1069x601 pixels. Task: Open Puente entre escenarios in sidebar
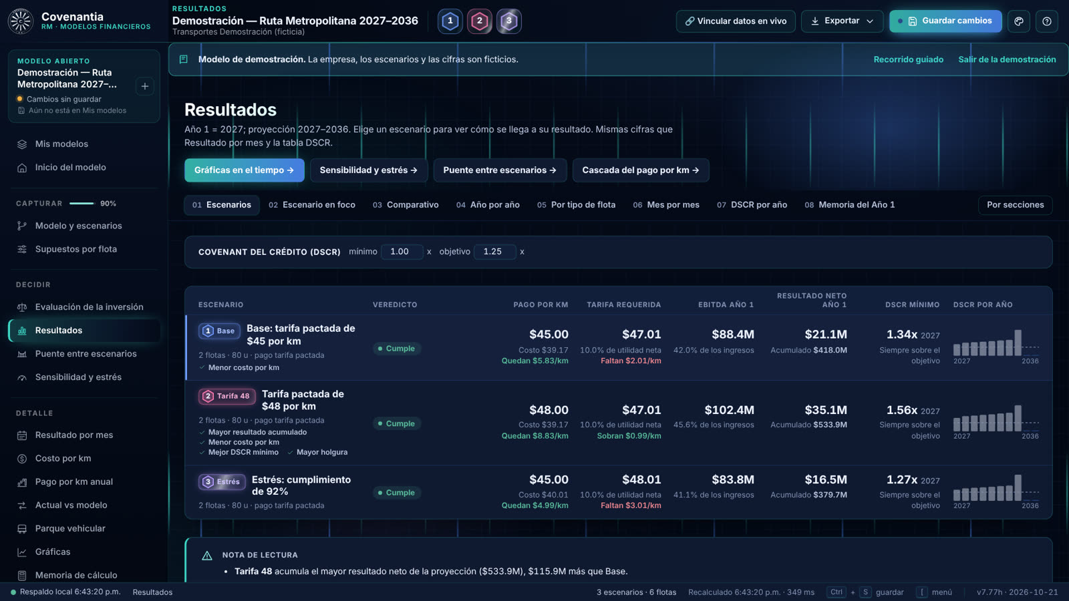pos(84,354)
